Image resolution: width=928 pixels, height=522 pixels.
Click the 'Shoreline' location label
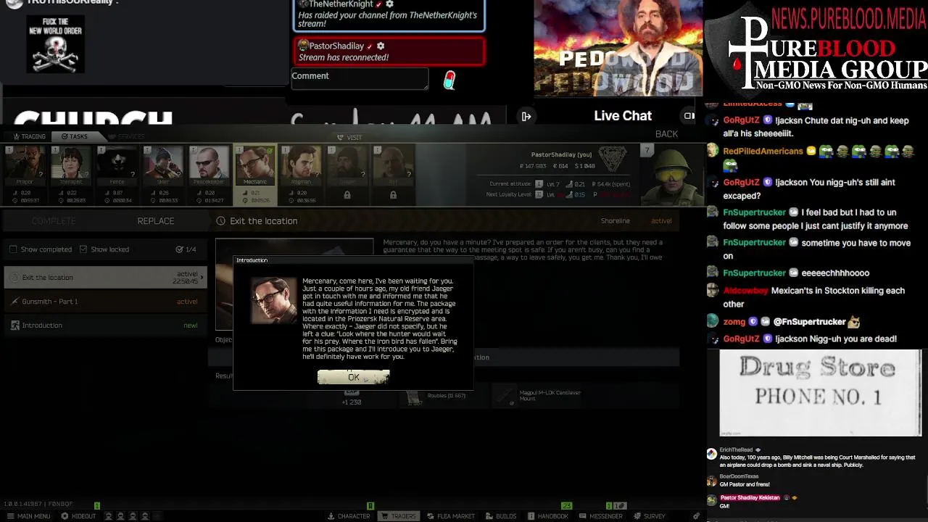[x=615, y=221]
